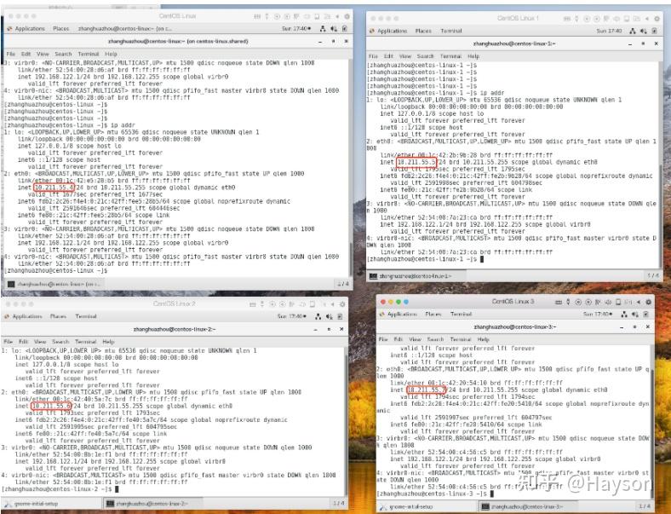This screenshot has height=514, width=671.
Task: Open Parallels settings gear in CentOS Linux 2
Action: click(342, 304)
